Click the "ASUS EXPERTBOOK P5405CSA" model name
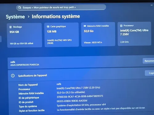The image size is (154, 115). point(25,65)
